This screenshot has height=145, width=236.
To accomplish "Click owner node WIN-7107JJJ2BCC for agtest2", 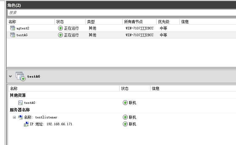I will tap(139, 28).
